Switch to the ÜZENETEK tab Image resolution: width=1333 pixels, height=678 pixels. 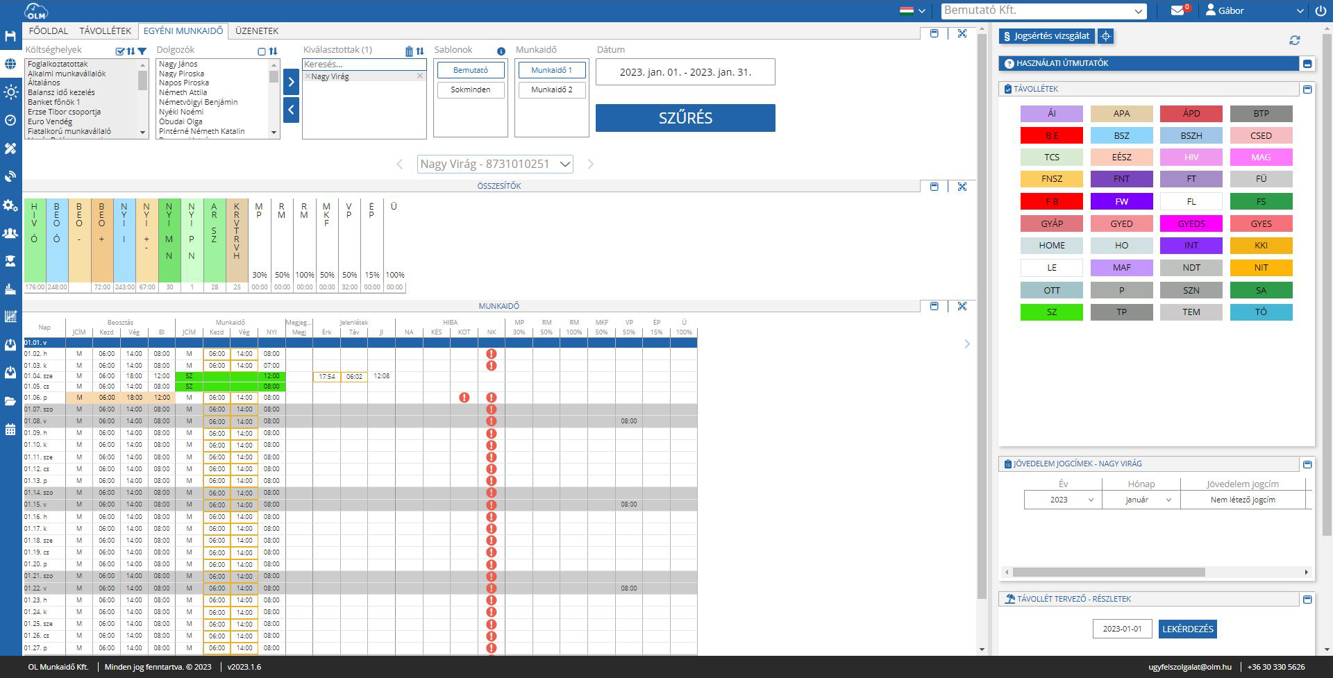[x=256, y=31]
